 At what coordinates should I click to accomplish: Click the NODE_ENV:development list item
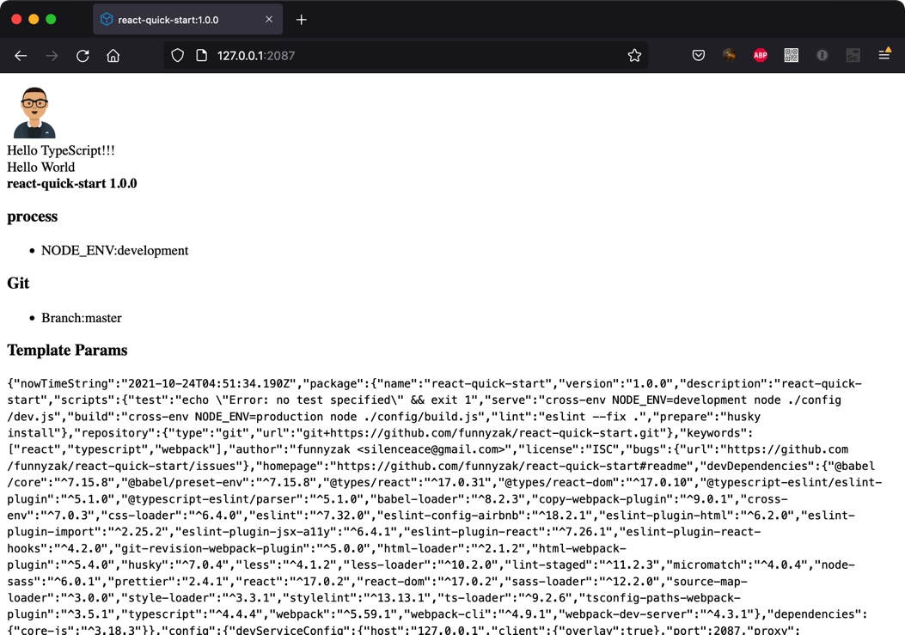pos(115,251)
